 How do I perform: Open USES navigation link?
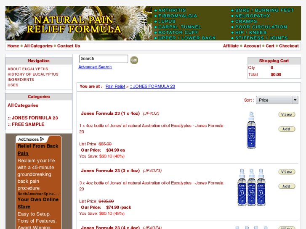pyautogui.click(x=13, y=85)
